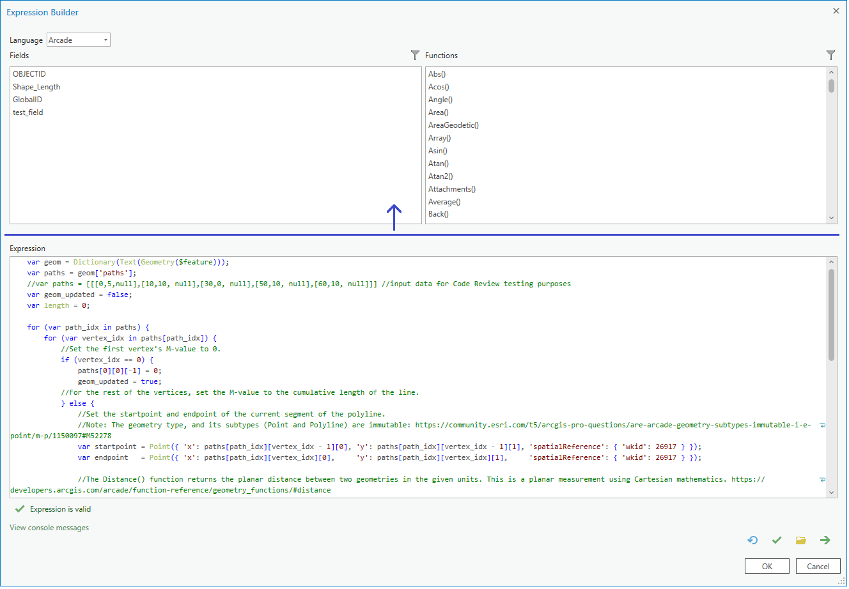The image size is (849, 589).
Task: Select the Attachments() function
Action: click(452, 189)
